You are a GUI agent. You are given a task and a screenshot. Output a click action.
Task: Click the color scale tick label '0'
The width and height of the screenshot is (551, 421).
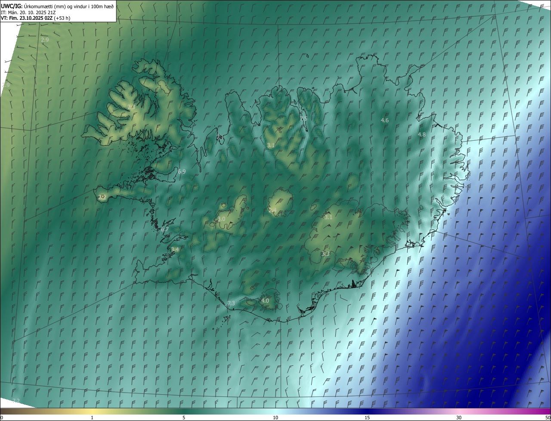pos(2,418)
